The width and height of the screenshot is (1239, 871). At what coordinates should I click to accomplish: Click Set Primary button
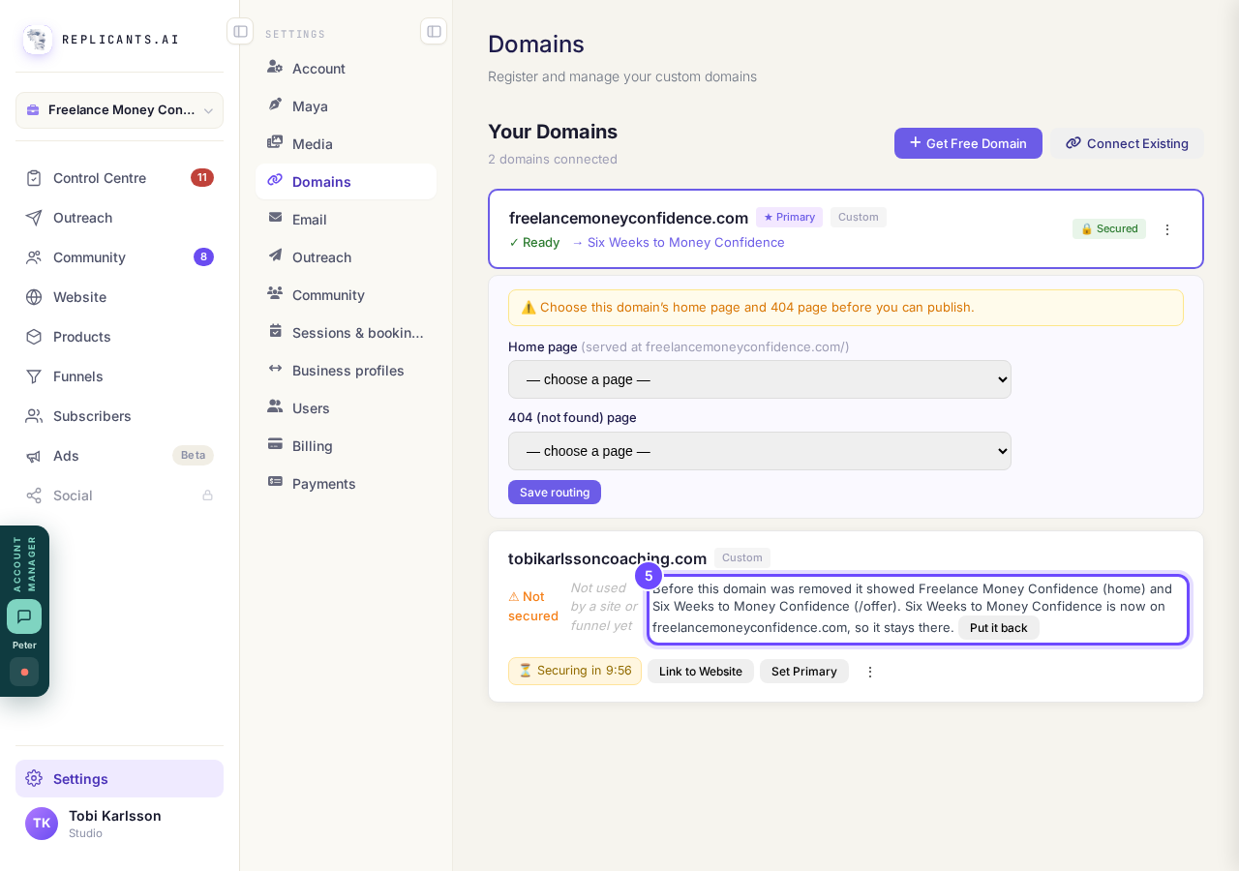click(804, 672)
